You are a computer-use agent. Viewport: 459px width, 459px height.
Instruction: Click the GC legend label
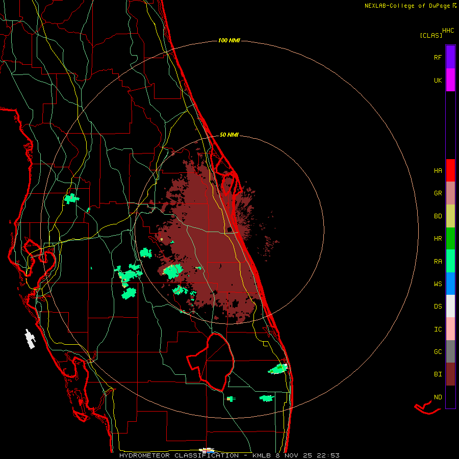[x=438, y=352]
